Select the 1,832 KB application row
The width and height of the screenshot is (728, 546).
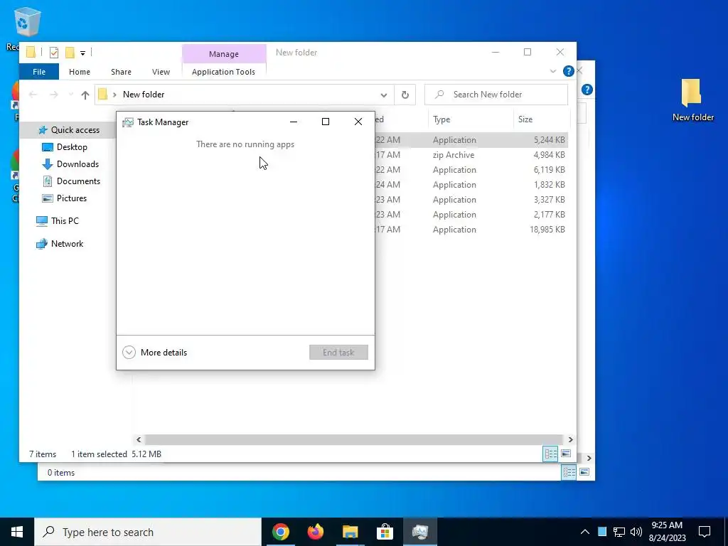pyautogui.click(x=471, y=185)
